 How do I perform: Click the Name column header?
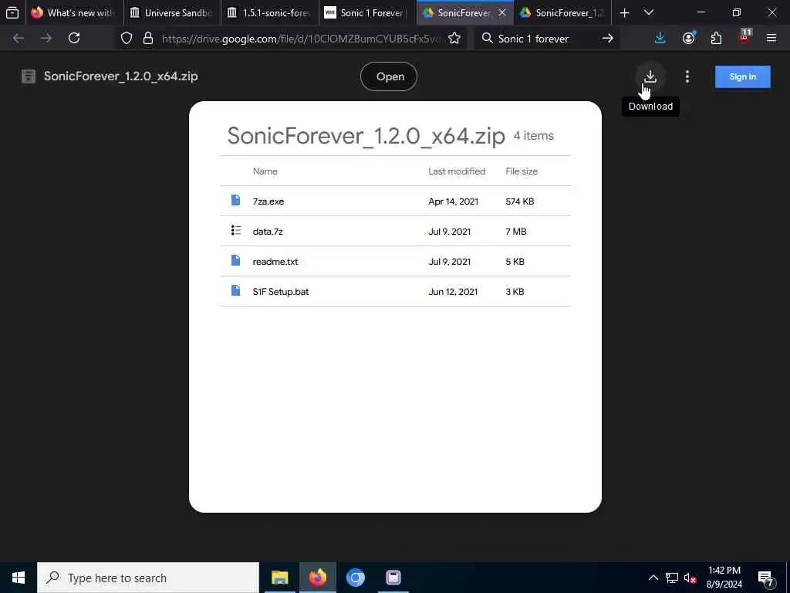tap(265, 171)
